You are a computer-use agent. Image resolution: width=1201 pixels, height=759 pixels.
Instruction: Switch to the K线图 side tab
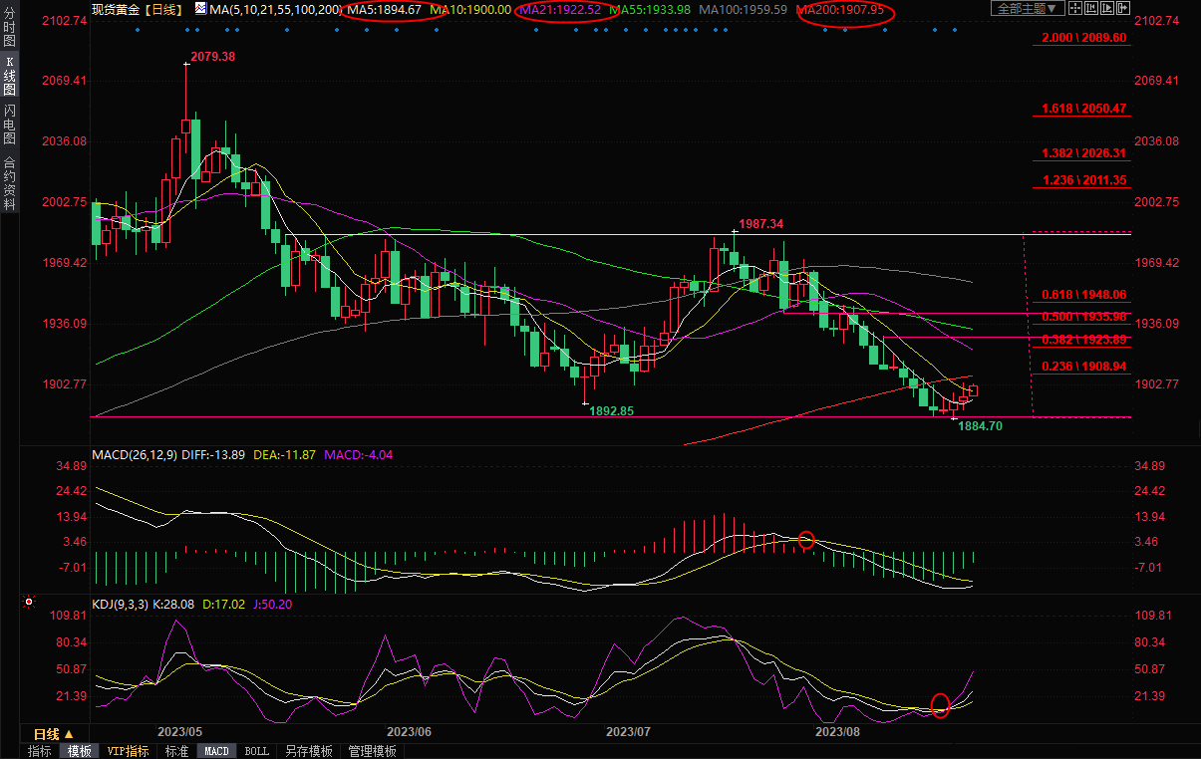coord(10,75)
